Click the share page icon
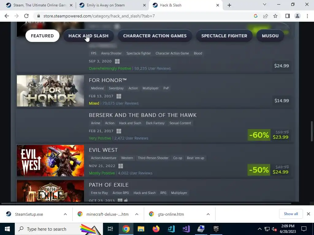 266,16
